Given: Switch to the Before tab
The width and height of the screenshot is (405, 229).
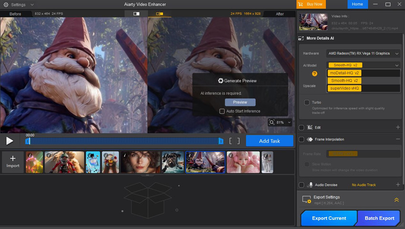Looking at the screenshot, I should [x=15, y=14].
